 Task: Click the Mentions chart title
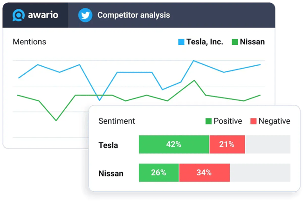pos(29,42)
